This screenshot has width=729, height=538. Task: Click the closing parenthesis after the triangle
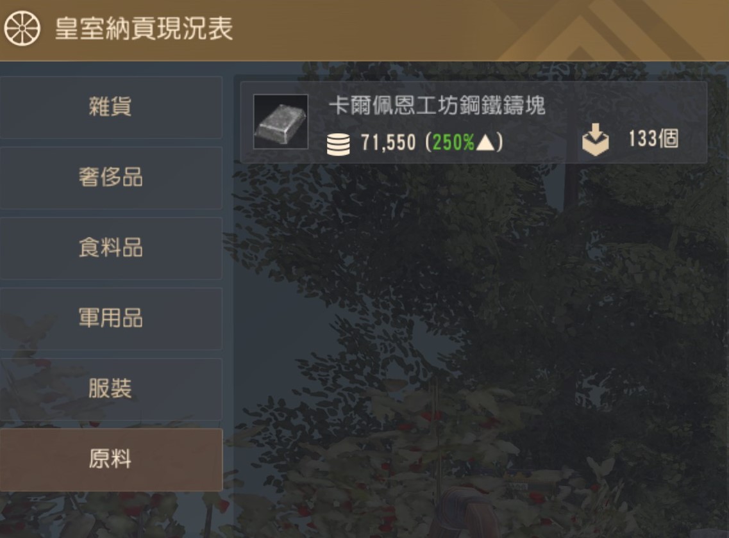pyautogui.click(x=500, y=143)
